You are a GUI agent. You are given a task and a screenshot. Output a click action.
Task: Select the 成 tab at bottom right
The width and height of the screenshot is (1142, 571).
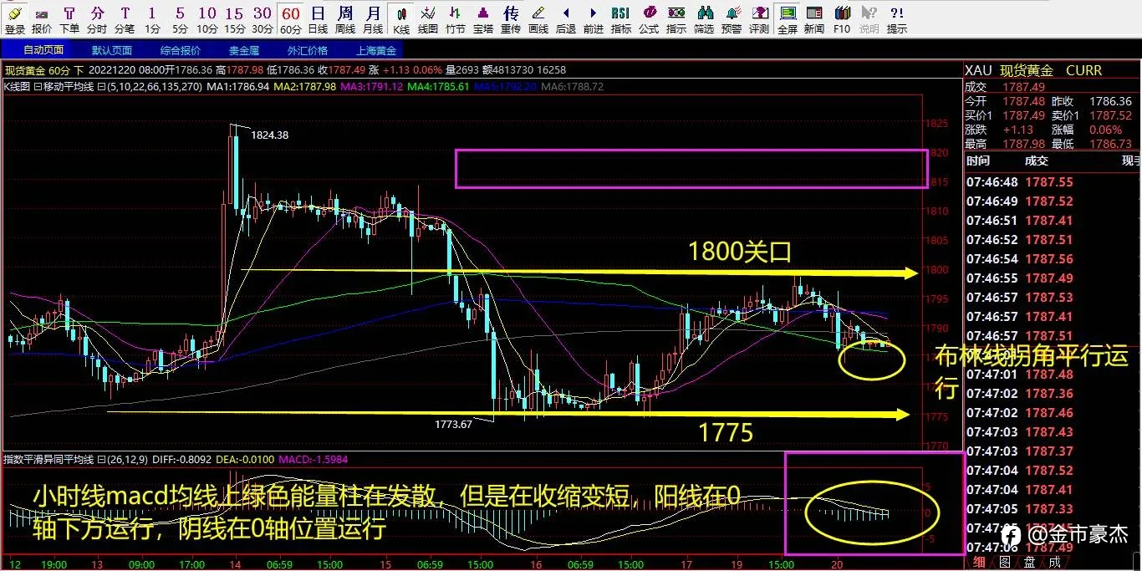coord(1054,563)
